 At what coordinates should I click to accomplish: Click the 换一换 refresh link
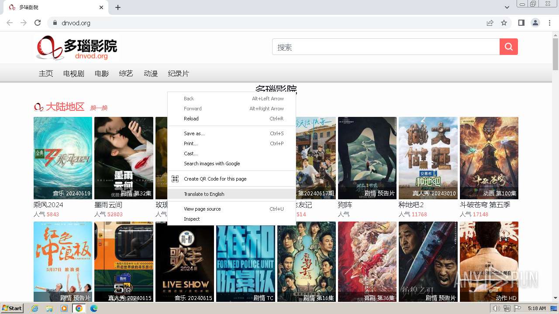tap(99, 108)
